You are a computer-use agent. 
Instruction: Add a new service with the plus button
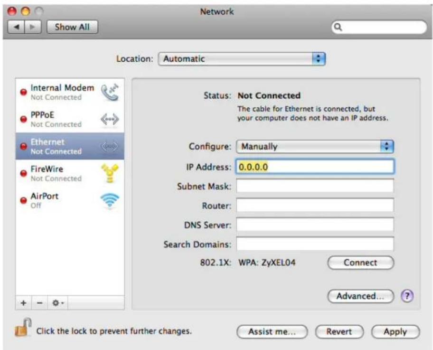coord(24,303)
